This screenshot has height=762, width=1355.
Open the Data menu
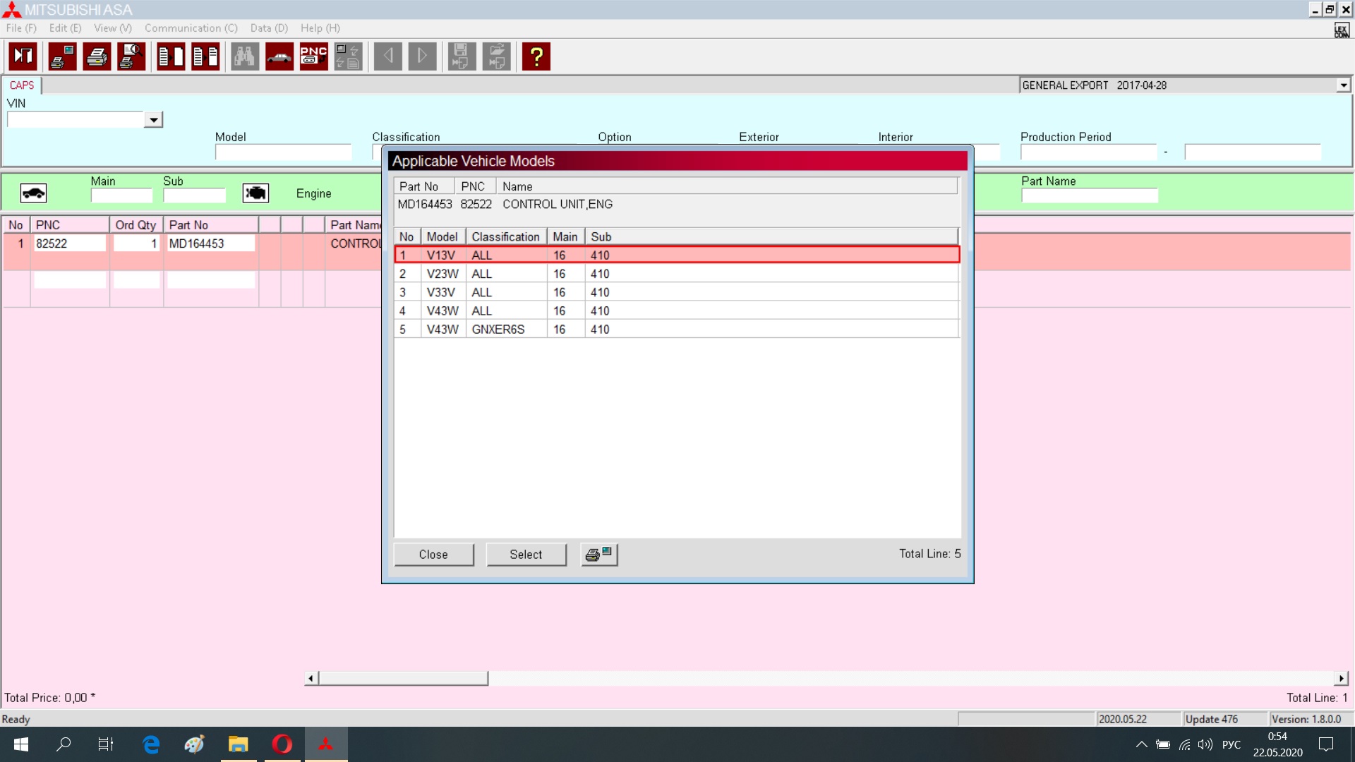click(x=269, y=28)
